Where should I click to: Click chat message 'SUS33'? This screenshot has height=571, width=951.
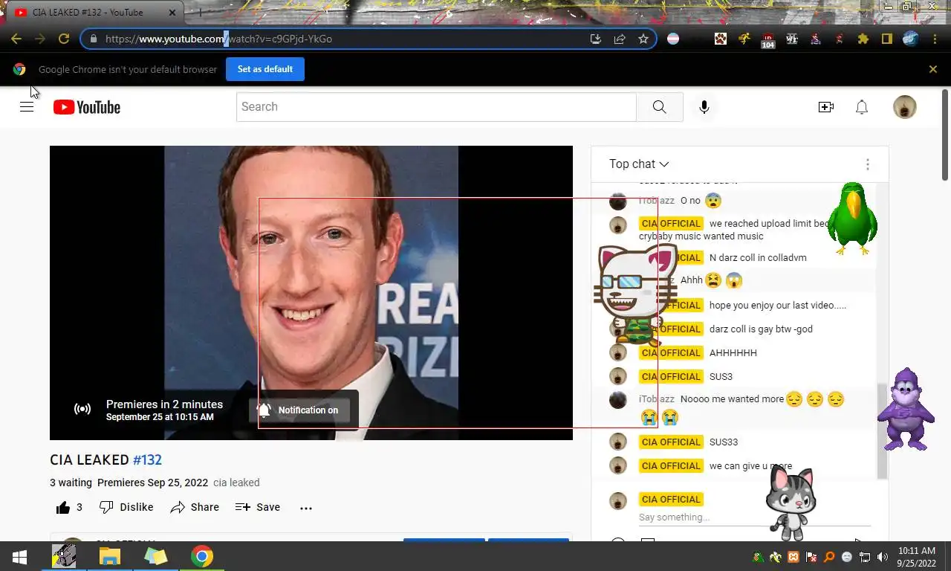(x=724, y=442)
